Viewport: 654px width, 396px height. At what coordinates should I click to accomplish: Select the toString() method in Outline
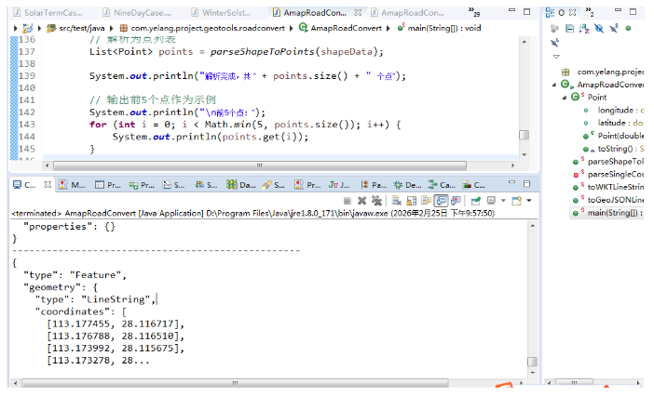pos(613,149)
